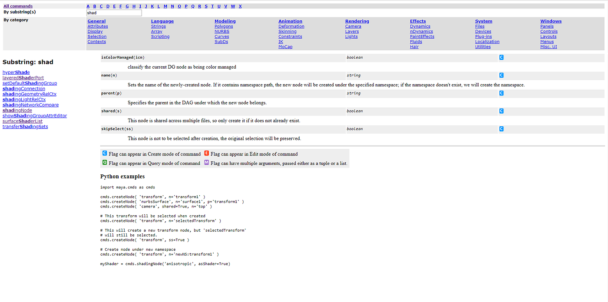This screenshot has height=302, width=608.
Task: Open the transferShadingSets command result
Action: tap(25, 127)
